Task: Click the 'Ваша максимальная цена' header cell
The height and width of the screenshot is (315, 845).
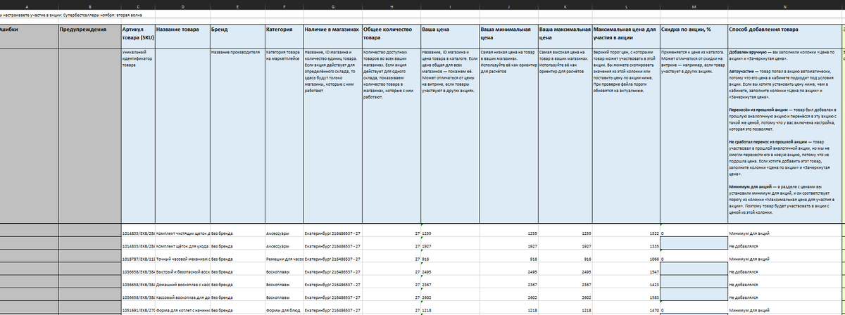Action: (565, 35)
